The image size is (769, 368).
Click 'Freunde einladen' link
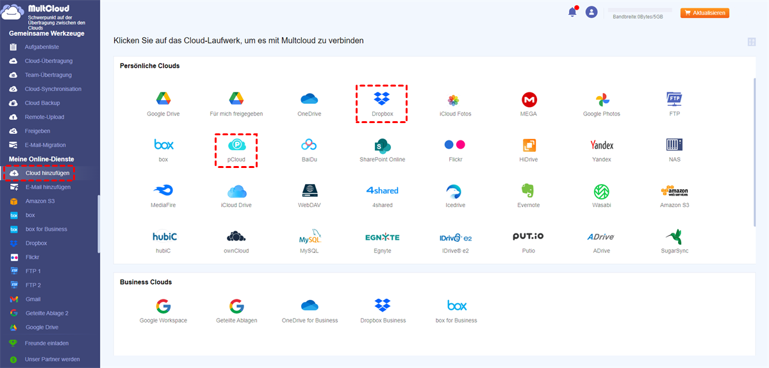[x=48, y=343]
